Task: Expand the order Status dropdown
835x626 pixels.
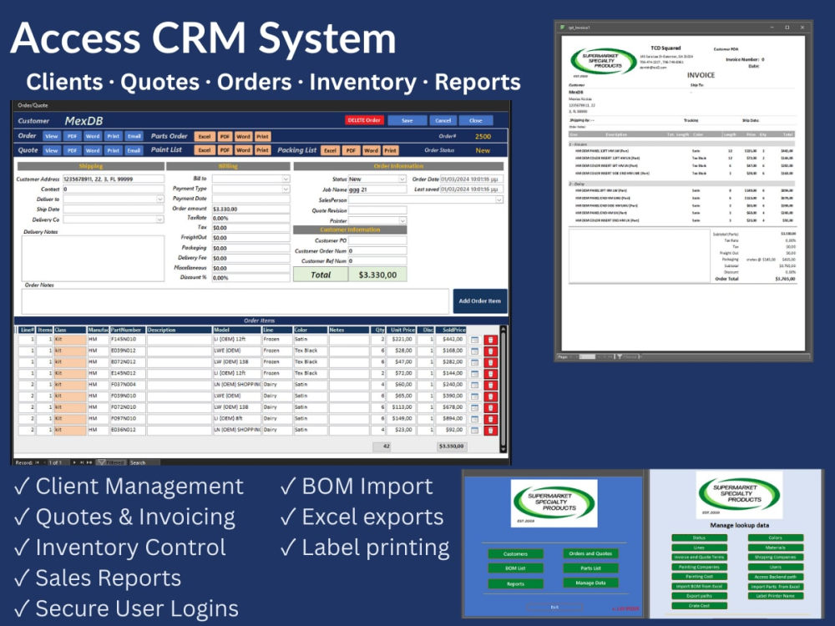Action: pyautogui.click(x=402, y=179)
